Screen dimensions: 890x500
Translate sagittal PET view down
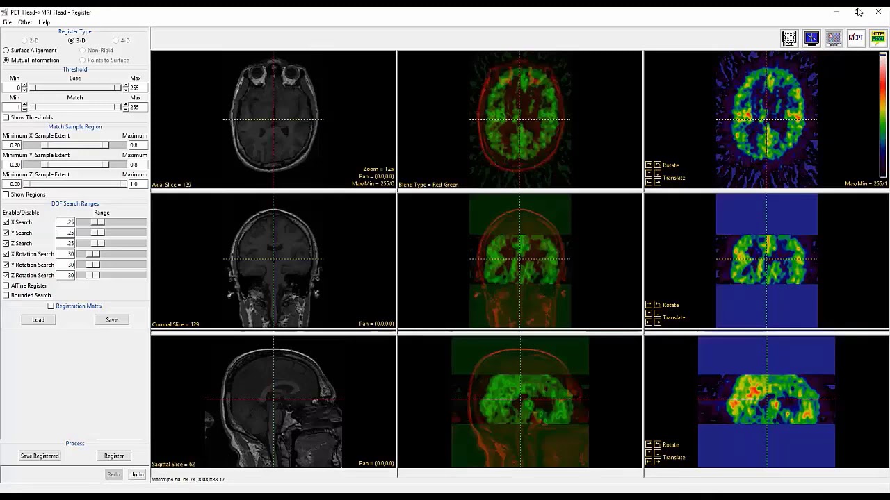[x=658, y=453]
